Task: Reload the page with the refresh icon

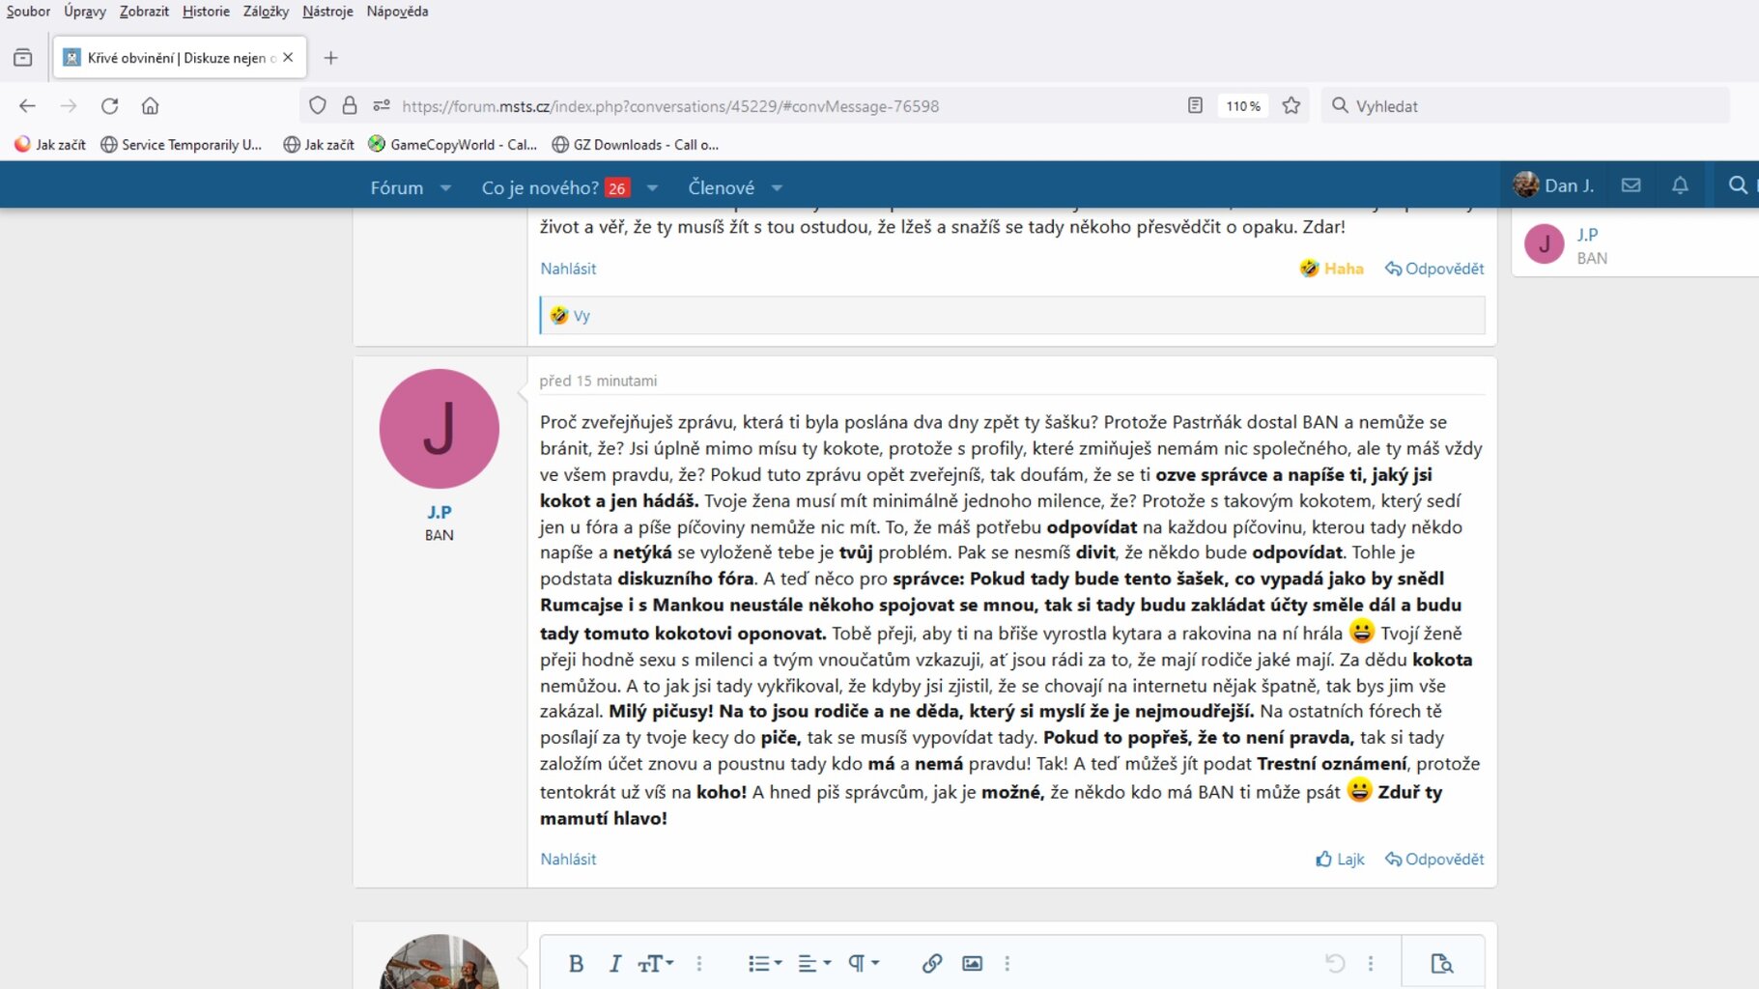Action: 110,106
